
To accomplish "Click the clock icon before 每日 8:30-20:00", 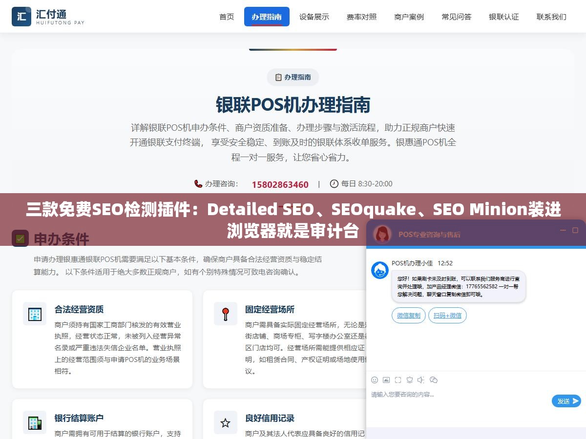I will [x=334, y=184].
